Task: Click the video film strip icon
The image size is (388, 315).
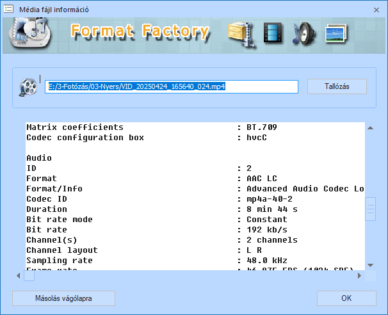Action: coord(273,33)
